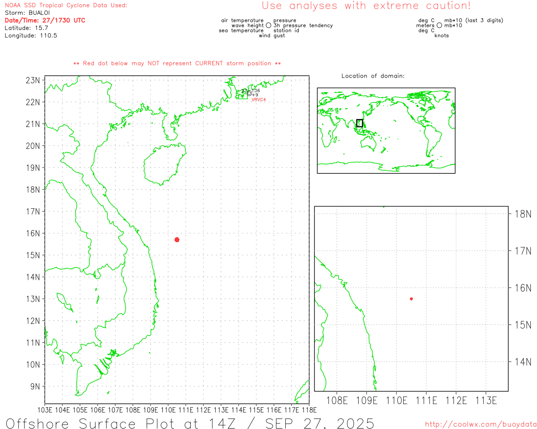Image resolution: width=537 pixels, height=429 pixels.
Task: Click the Storm: BUALOI label
Action: [x=27, y=13]
